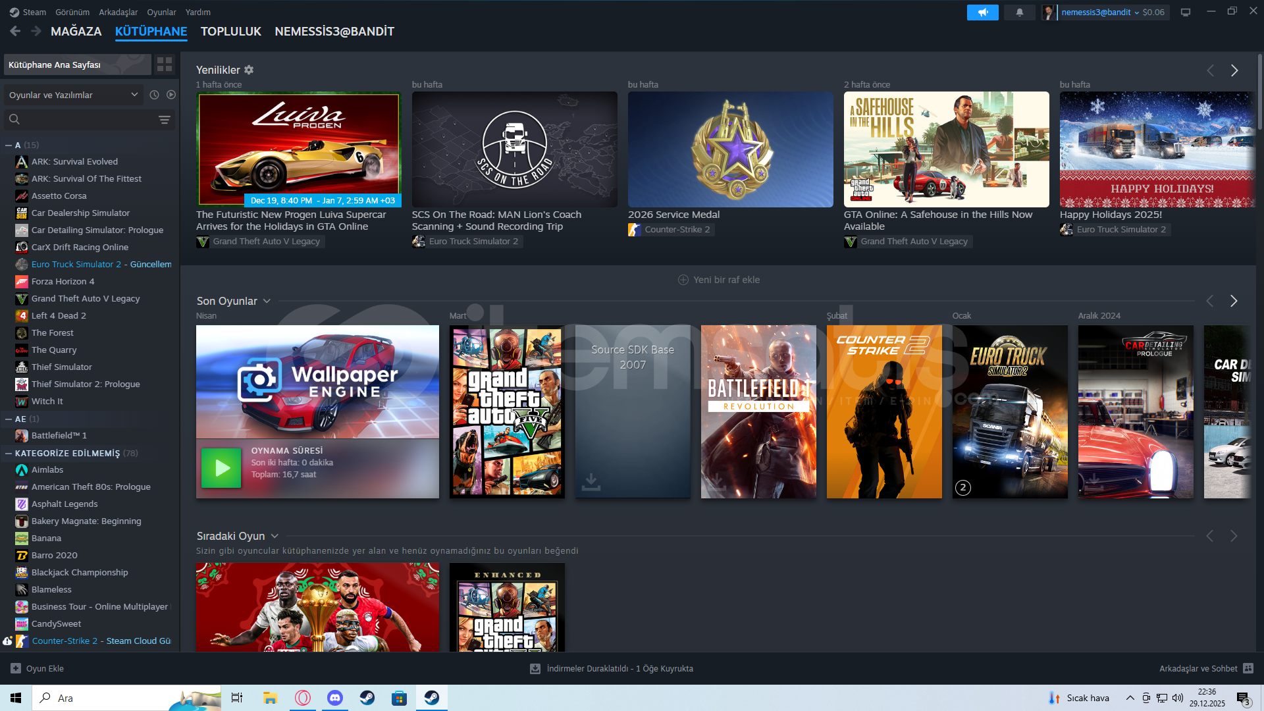Open Yenilikler settings gear
This screenshot has width=1264, height=711.
point(249,70)
